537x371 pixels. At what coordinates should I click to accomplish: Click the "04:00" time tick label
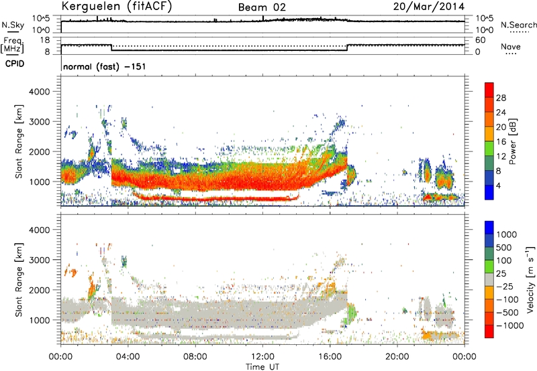[x=128, y=357]
